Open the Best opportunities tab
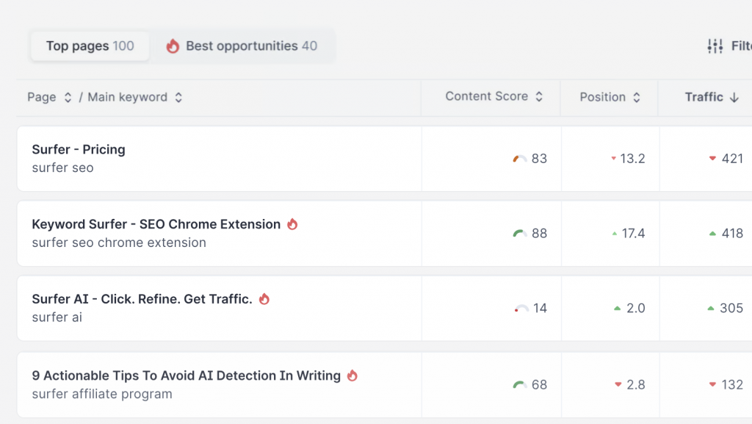This screenshot has width=752, height=424. point(242,46)
